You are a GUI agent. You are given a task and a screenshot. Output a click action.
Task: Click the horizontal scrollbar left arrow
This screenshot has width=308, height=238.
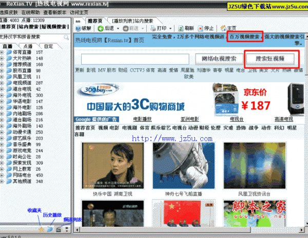77,230
